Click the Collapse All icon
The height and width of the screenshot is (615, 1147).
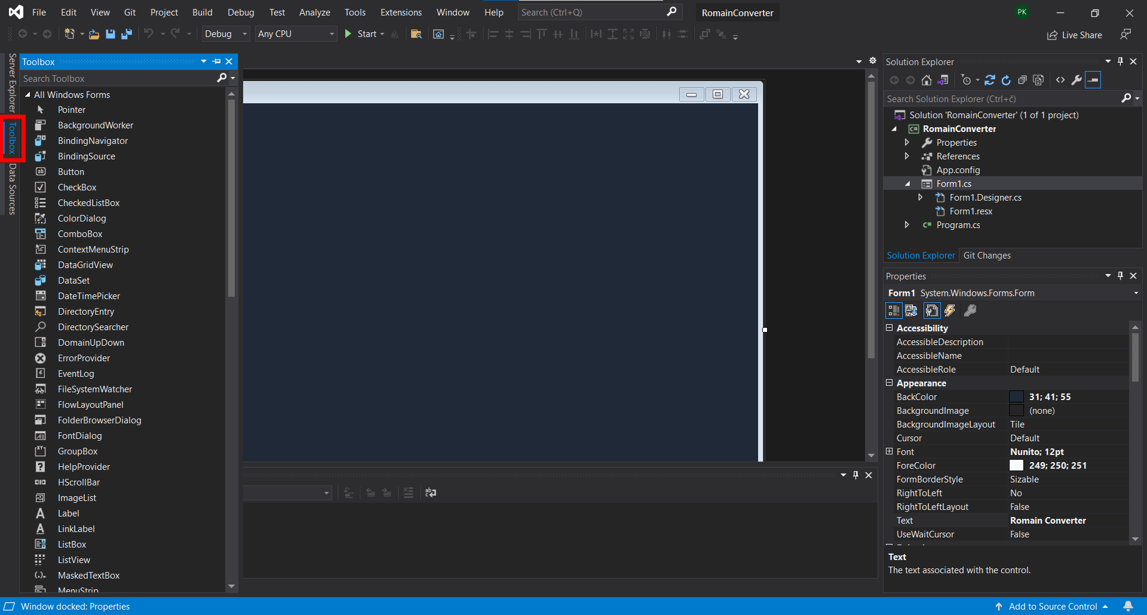(1022, 80)
